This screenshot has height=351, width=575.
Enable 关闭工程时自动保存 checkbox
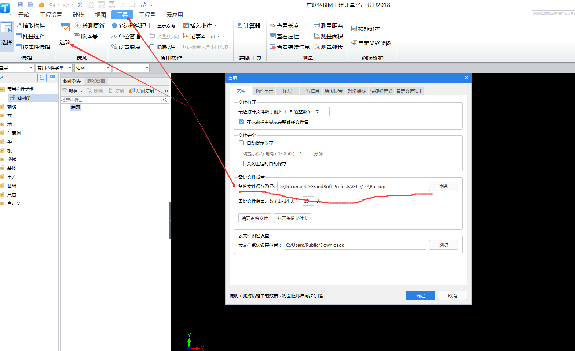point(241,164)
